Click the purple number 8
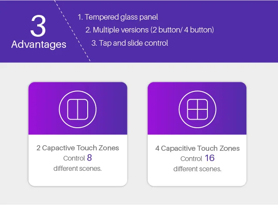 [x=89, y=158]
